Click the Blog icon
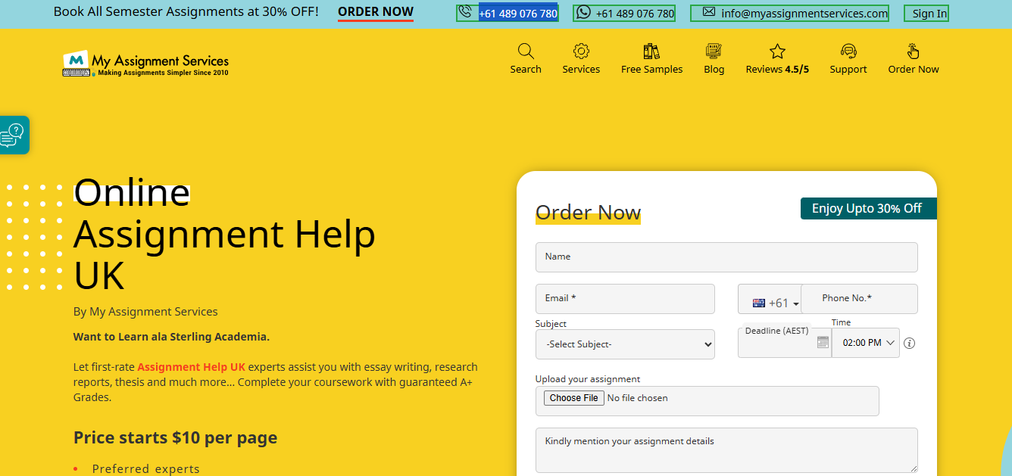 pyautogui.click(x=714, y=51)
